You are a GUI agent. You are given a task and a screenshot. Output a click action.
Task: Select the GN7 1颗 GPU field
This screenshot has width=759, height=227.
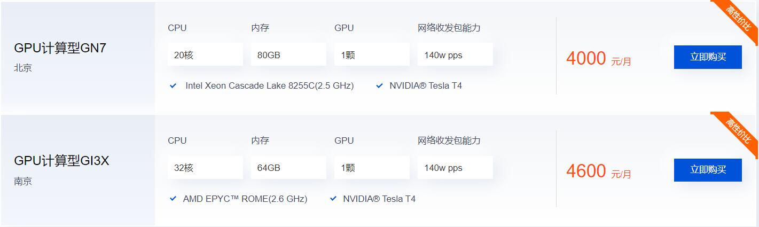pos(372,54)
